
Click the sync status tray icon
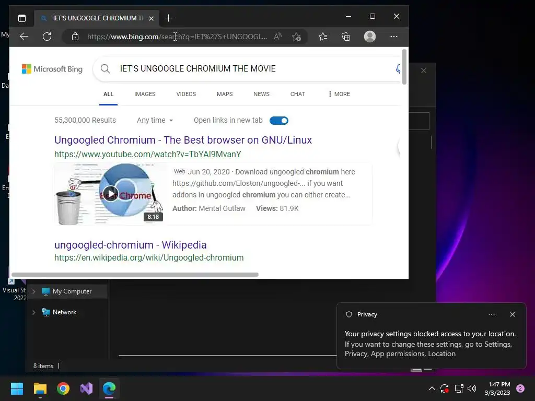pyautogui.click(x=445, y=388)
